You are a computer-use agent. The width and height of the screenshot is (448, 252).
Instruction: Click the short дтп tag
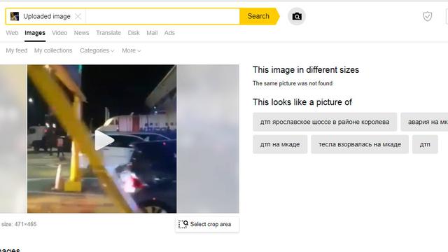click(425, 145)
